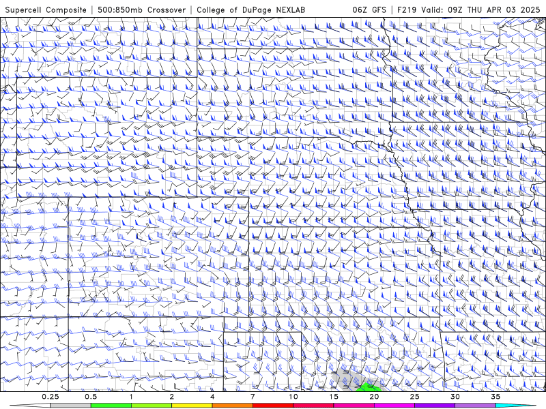Click the legend value 4

coord(212,397)
